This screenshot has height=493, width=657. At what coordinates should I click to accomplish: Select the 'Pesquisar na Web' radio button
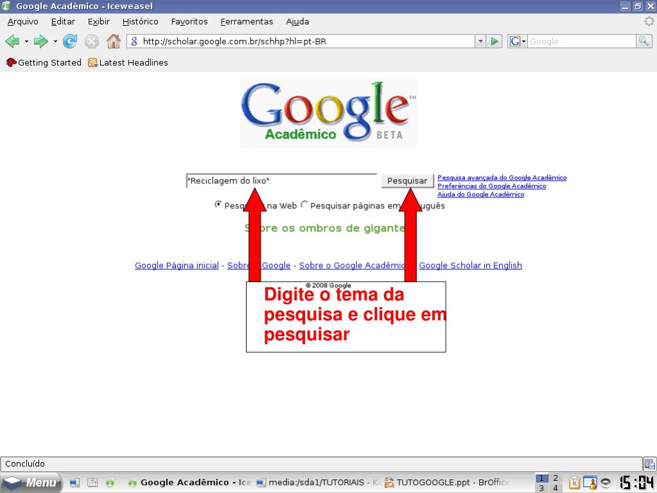coord(218,204)
